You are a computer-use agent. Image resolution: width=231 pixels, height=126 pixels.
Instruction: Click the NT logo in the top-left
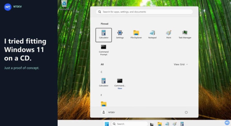coord(8,7)
